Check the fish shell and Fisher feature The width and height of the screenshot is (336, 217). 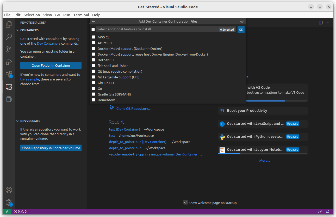pyautogui.click(x=93, y=66)
